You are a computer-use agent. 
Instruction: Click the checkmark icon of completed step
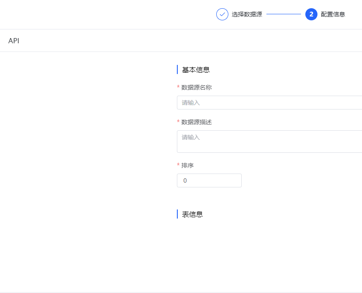(x=222, y=14)
